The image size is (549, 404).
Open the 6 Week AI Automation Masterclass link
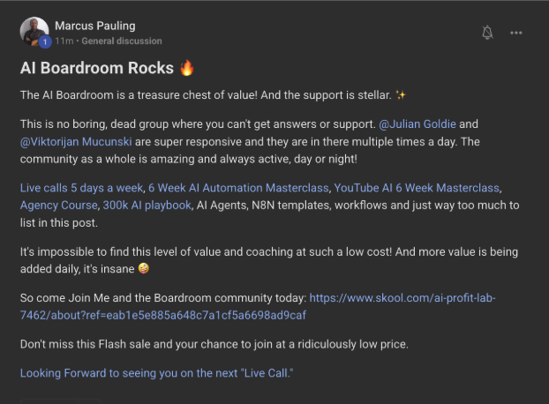238,189
